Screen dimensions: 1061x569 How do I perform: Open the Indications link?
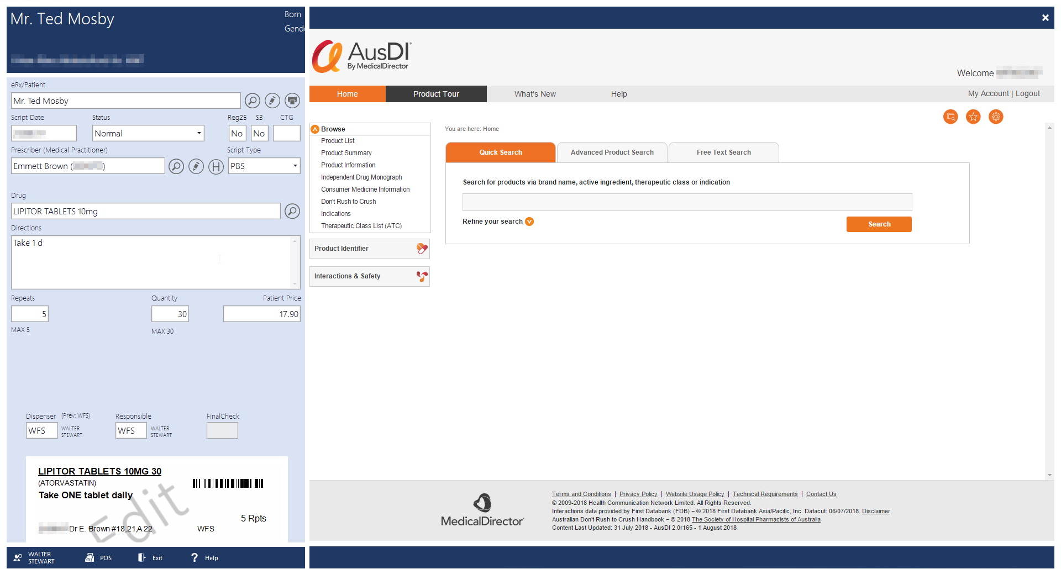pos(336,214)
